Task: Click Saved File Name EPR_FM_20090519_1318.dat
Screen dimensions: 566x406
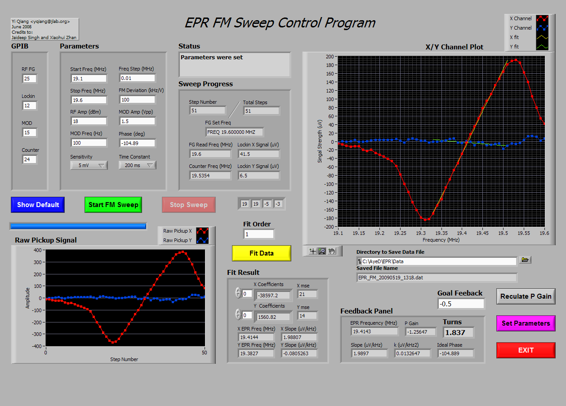Action: coord(437,278)
